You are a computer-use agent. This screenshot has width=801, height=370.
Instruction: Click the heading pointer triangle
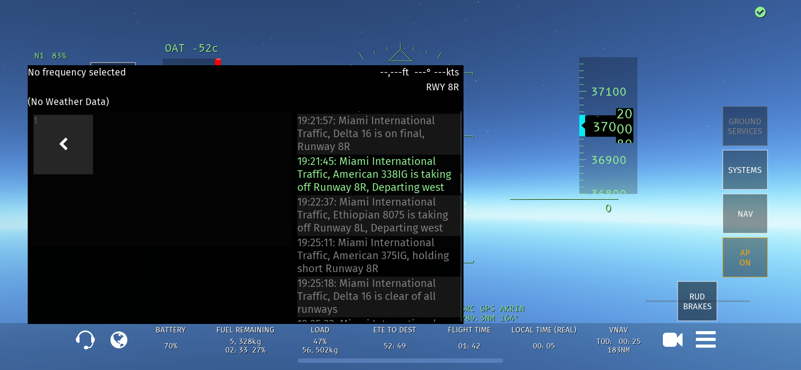400,55
